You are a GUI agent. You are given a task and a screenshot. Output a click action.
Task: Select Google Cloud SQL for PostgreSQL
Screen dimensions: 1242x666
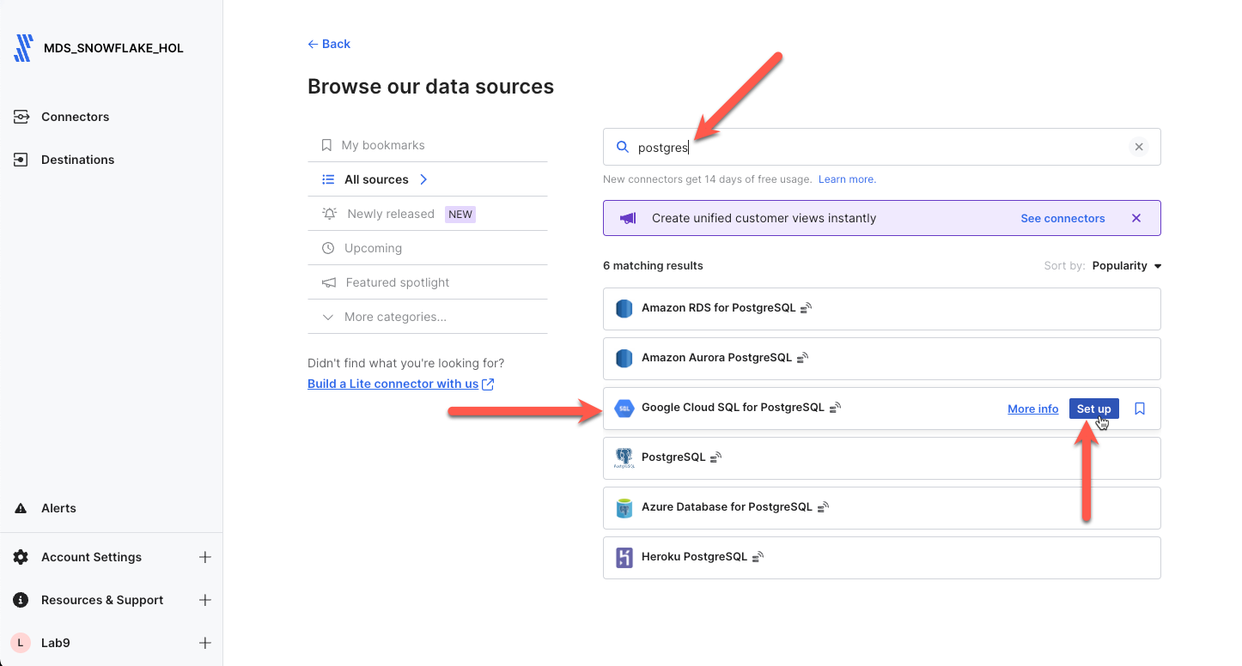coord(881,409)
